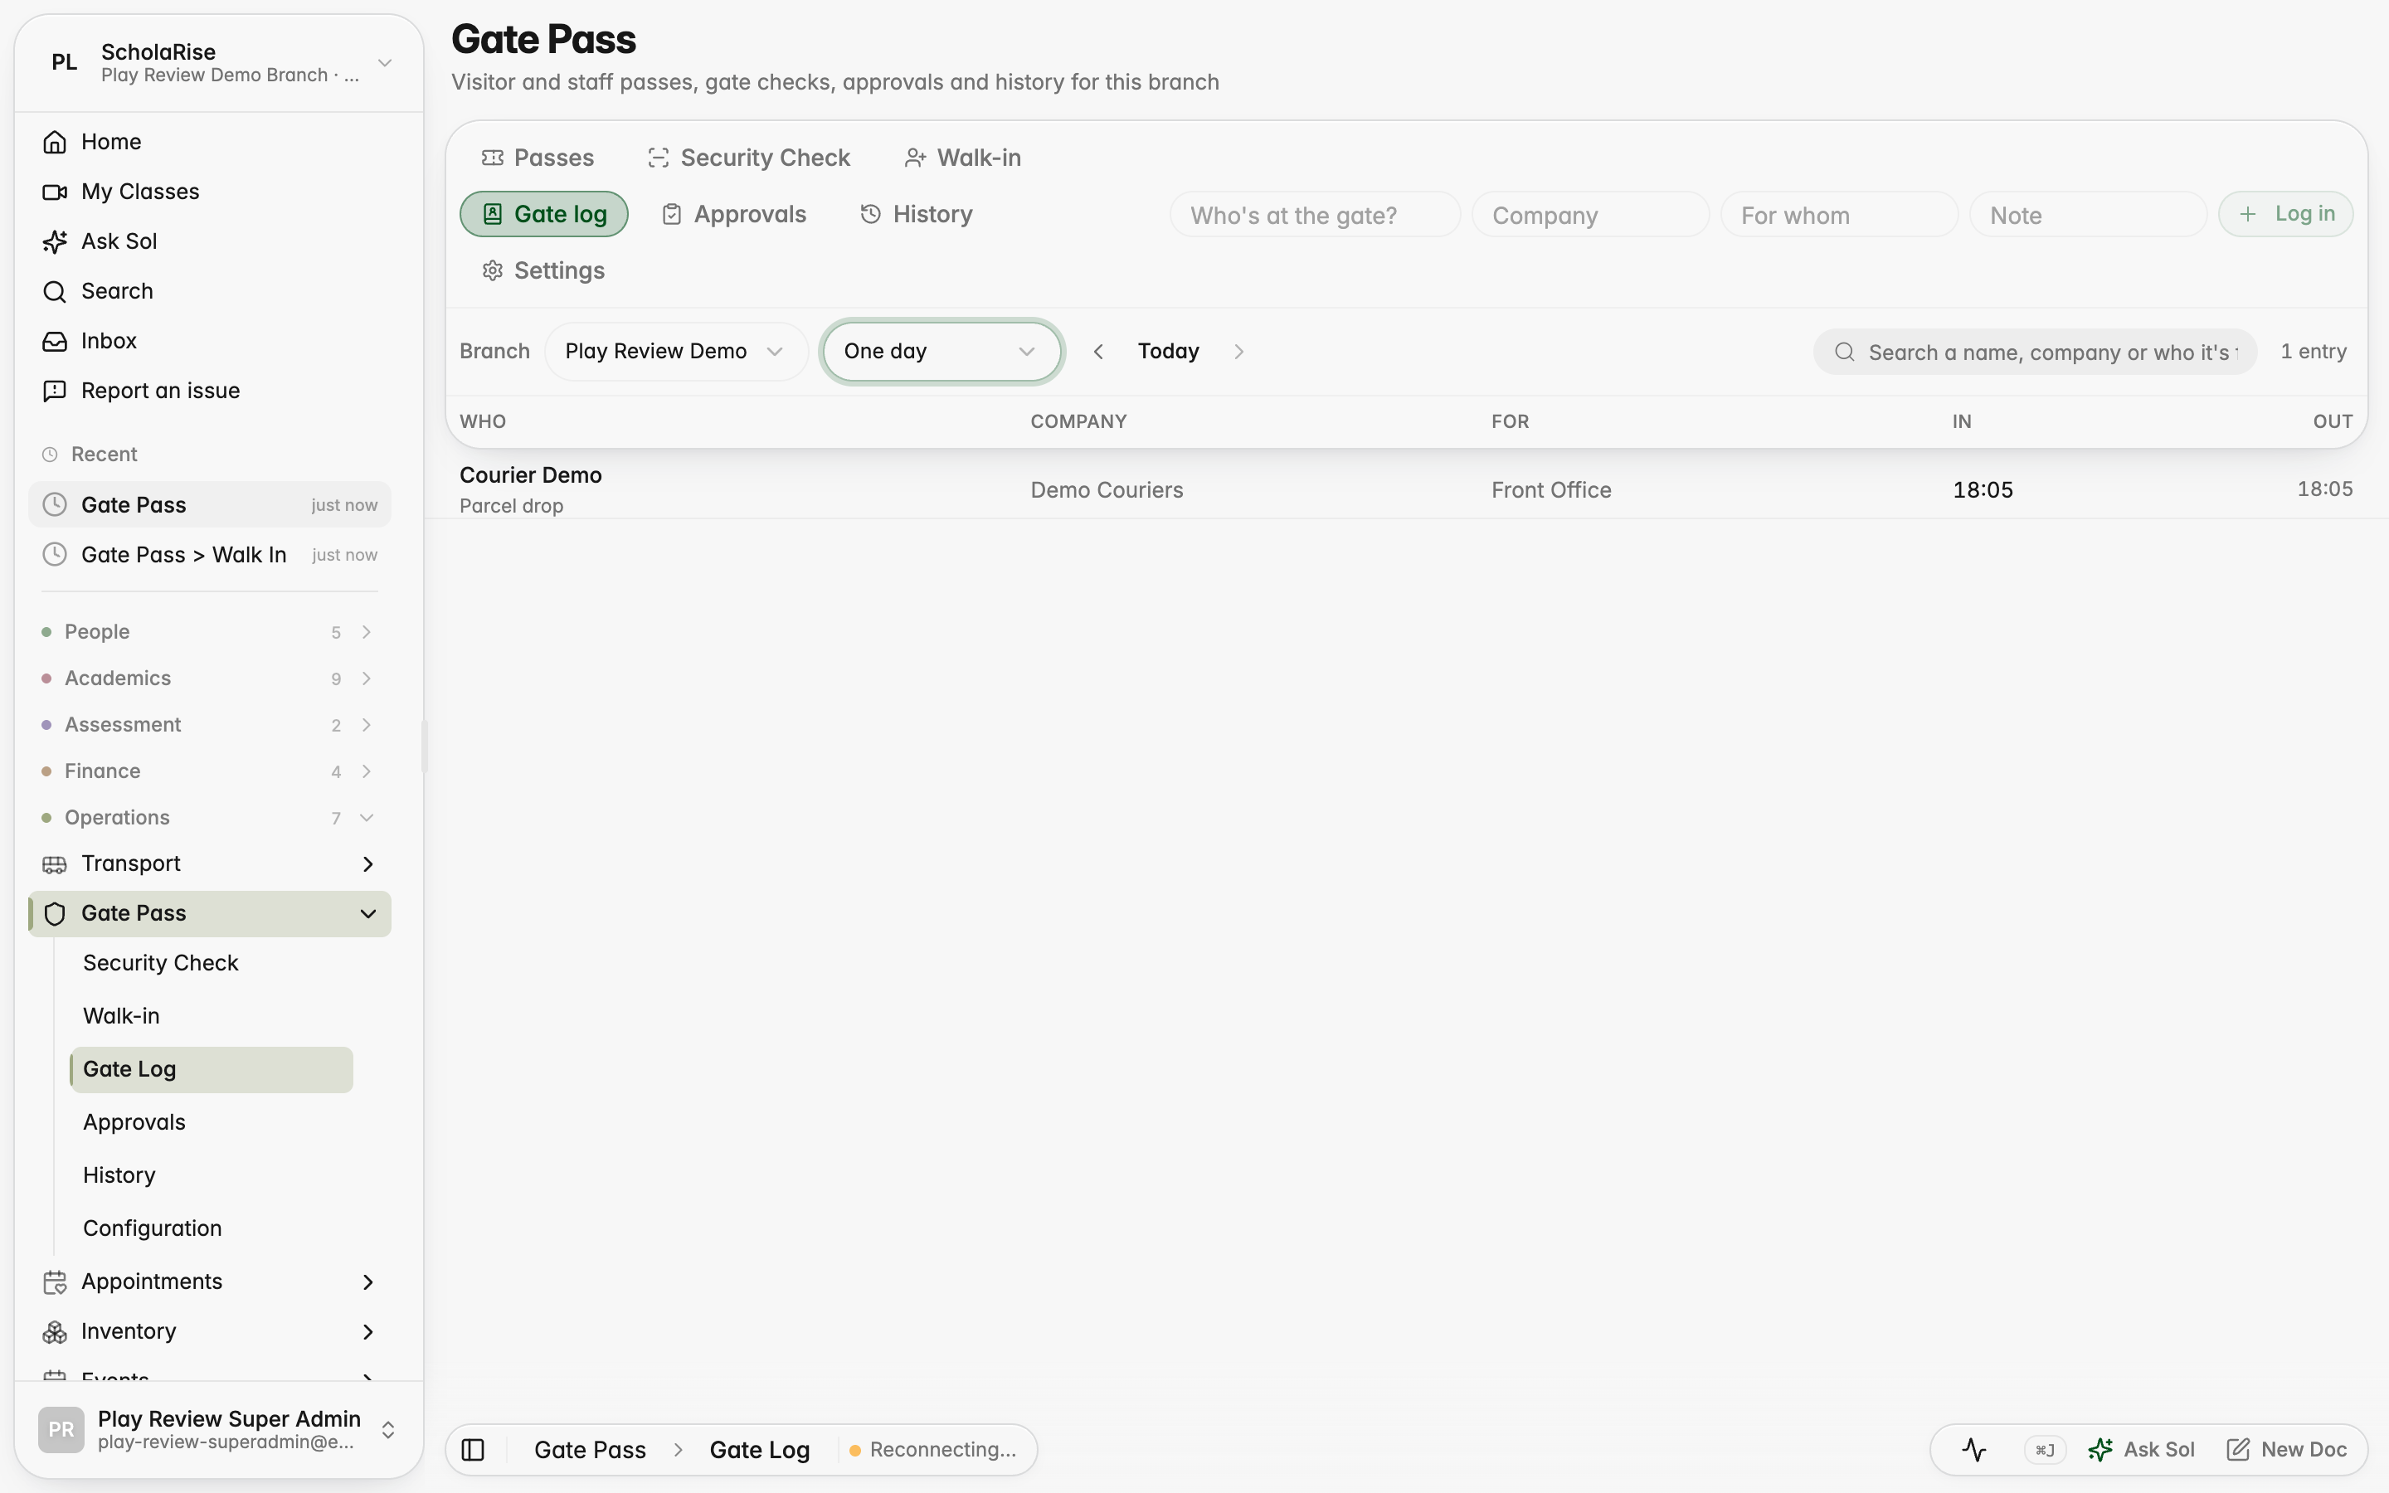Focus the Who's at the gate field
Viewport: 2389px width, 1493px height.
(x=1315, y=214)
